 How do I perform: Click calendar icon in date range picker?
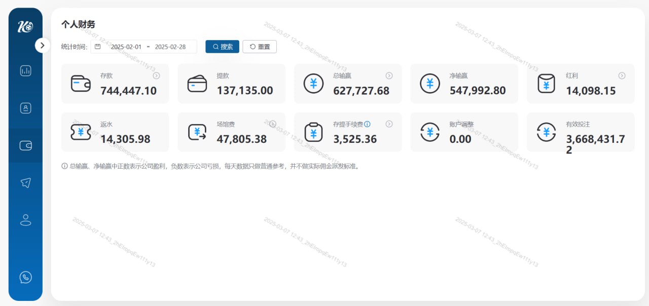(98, 47)
